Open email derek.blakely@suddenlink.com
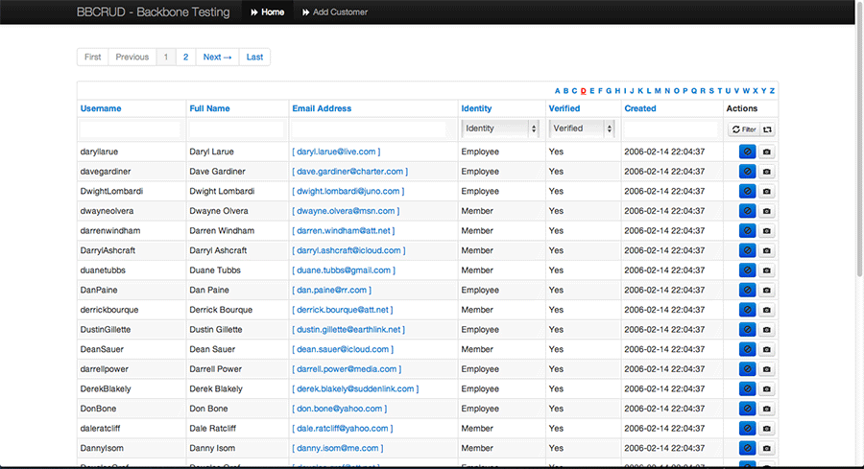Image resolution: width=864 pixels, height=469 pixels. (x=355, y=389)
